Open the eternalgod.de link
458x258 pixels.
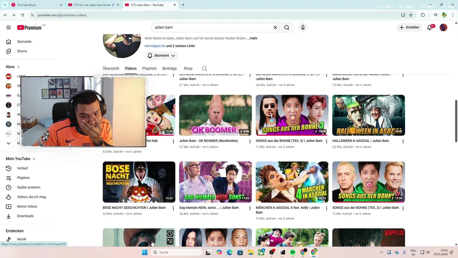155,46
